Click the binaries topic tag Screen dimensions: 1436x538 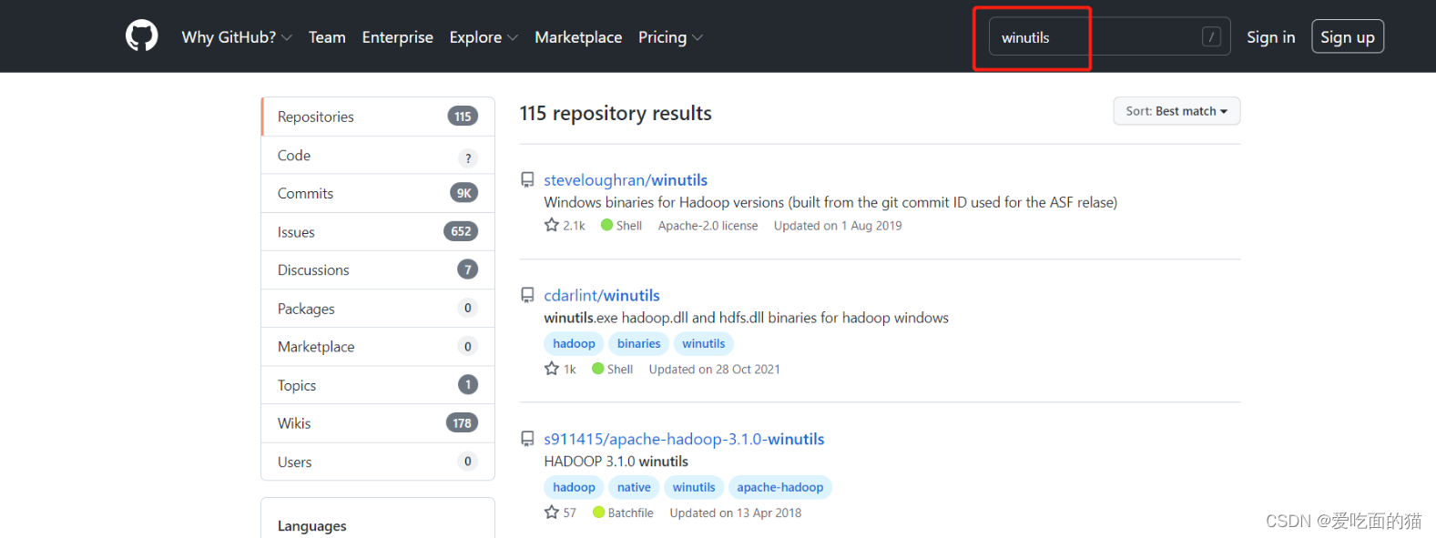coord(638,343)
